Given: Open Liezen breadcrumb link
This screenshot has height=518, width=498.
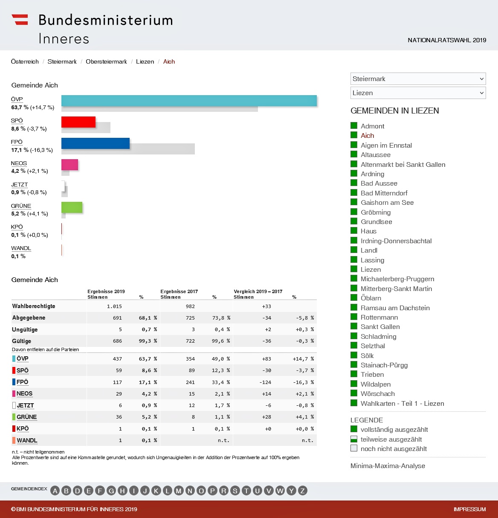Looking at the screenshot, I should point(145,61).
